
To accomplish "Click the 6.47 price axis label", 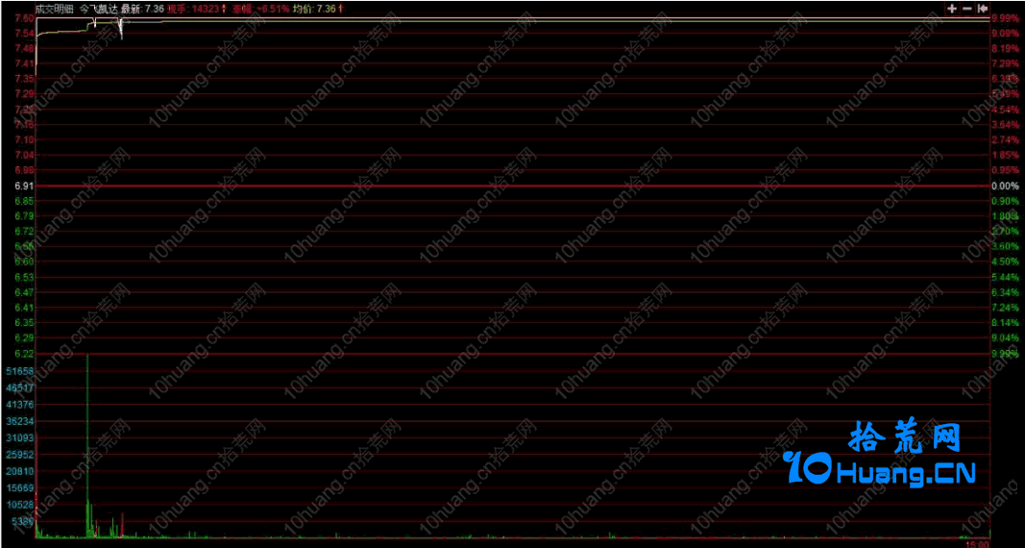I will click(24, 292).
